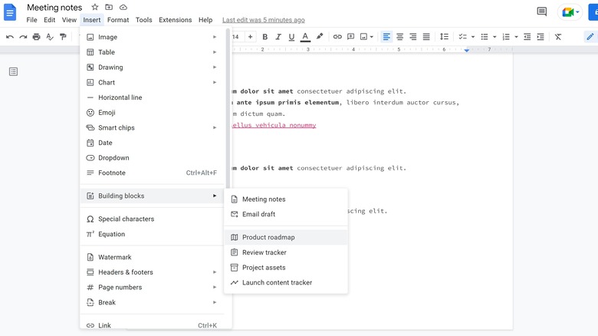The width and height of the screenshot is (598, 336).
Task: Toggle bold formatting
Action: pos(265,37)
